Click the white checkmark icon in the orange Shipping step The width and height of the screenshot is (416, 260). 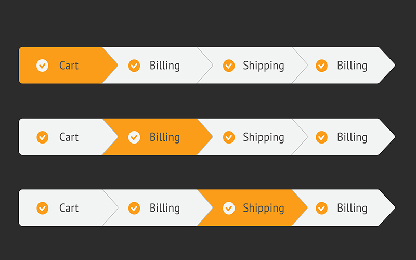(229, 208)
